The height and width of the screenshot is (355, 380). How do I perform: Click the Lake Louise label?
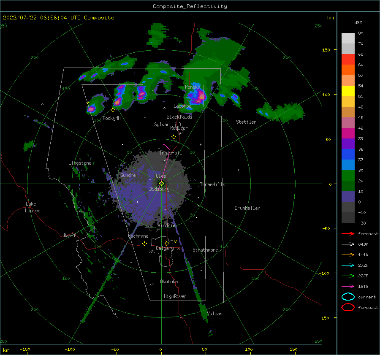(x=33, y=207)
